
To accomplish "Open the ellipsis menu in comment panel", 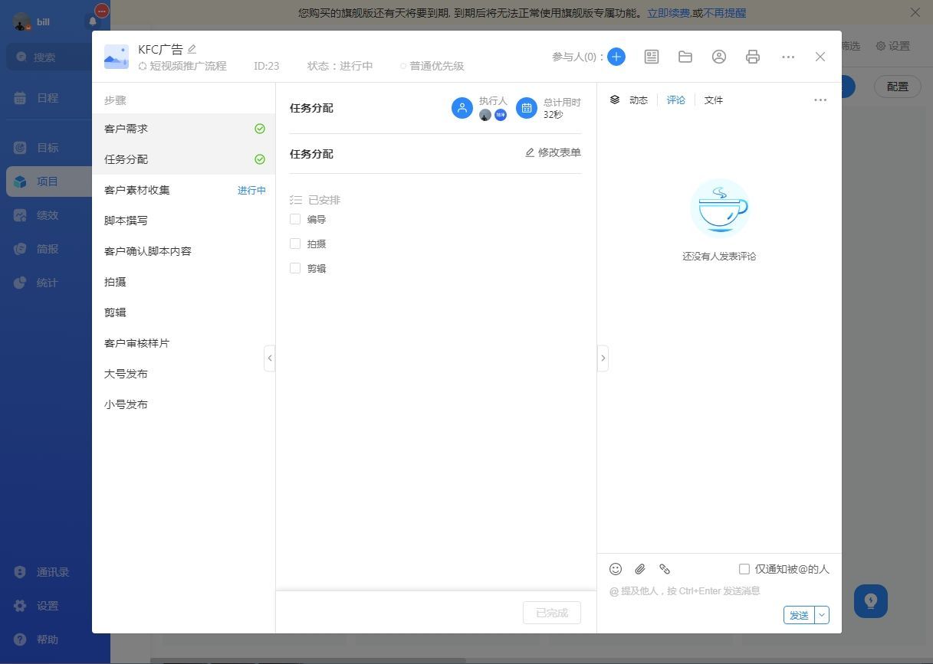I will coord(820,100).
